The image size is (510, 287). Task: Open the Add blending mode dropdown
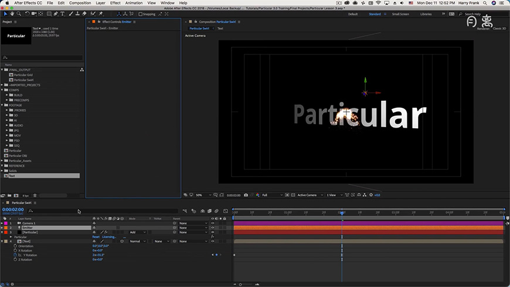138,233
